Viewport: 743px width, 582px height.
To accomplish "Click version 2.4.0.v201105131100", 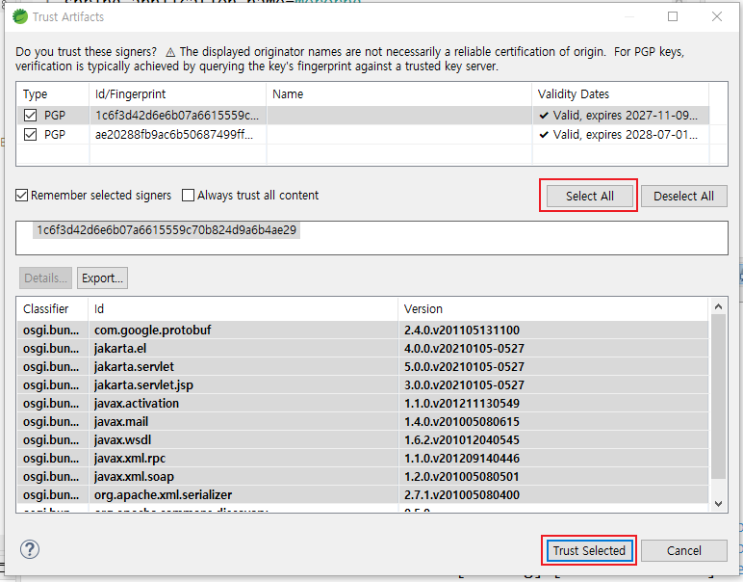I will [462, 331].
